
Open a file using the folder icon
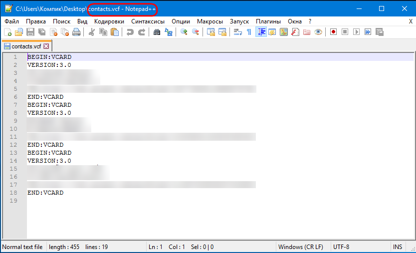click(x=19, y=32)
